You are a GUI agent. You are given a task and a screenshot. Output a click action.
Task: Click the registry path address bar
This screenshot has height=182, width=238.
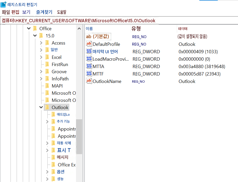point(119,20)
